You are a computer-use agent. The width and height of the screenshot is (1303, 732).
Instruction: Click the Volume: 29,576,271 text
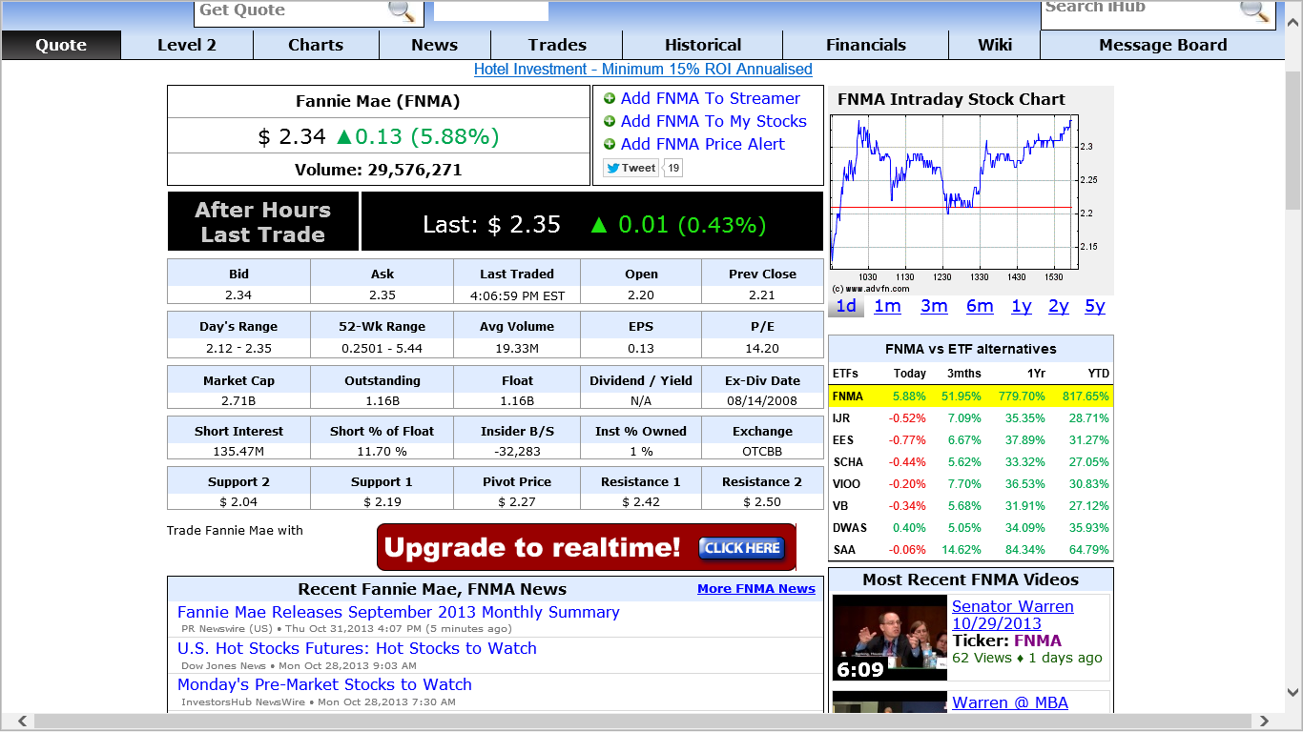pyautogui.click(x=379, y=170)
